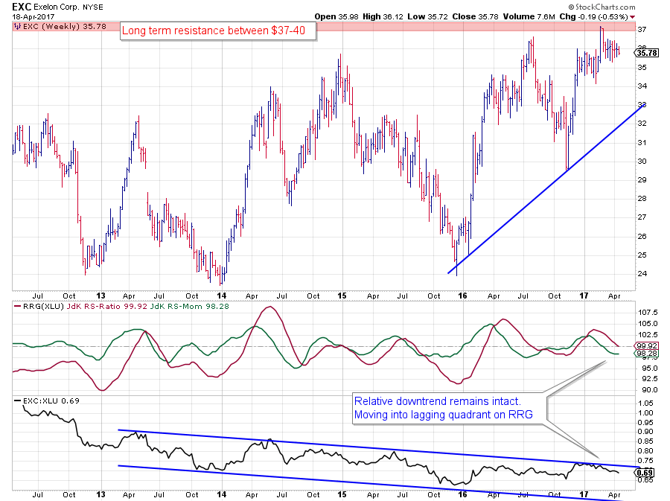Click the 'EXC:XLU 0.69' legend label
Viewport: 670px width, 501px height.
click(51, 401)
